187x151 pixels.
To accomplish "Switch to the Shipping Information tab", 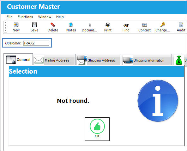I will pos(146,60).
